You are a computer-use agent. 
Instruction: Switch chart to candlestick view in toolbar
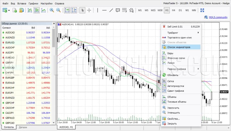point(36,10)
